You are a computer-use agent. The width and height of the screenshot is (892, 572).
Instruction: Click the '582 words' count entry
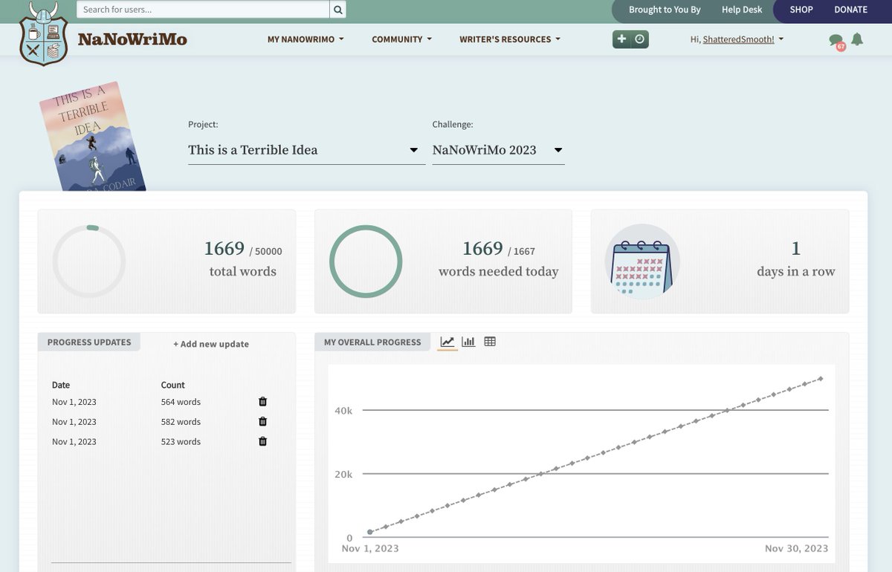(x=181, y=422)
